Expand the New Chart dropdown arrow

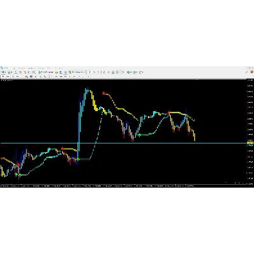click(6, 72)
